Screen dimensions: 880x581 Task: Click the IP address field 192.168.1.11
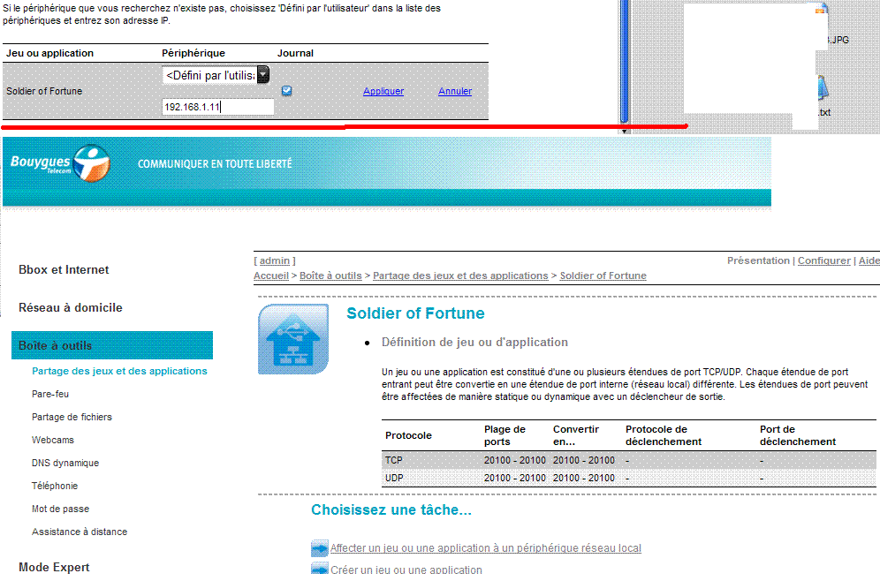coord(217,107)
